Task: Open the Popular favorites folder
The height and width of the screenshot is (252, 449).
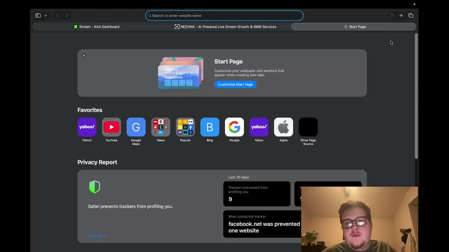Action: click(x=185, y=127)
